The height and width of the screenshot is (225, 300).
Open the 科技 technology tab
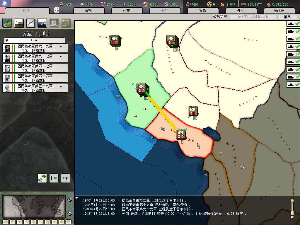tap(127, 11)
